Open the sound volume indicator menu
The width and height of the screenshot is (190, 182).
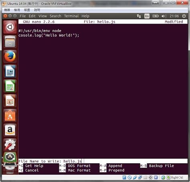click(164, 16)
